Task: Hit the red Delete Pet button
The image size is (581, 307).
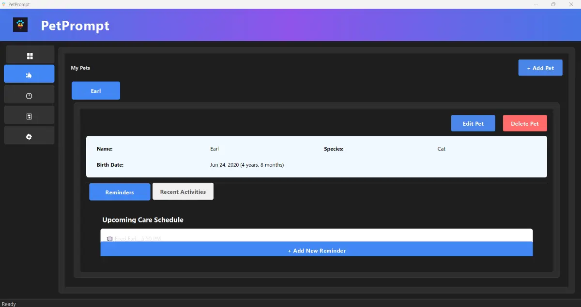Action: tap(524, 123)
